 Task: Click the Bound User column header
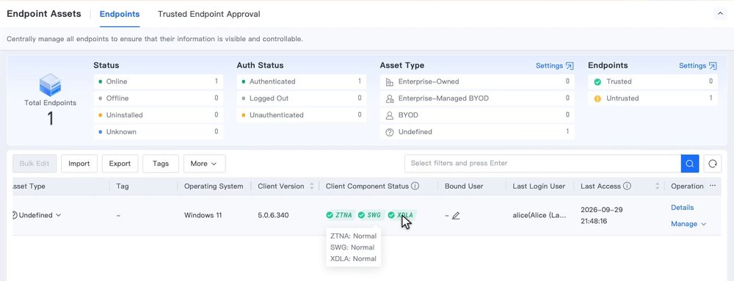point(464,186)
